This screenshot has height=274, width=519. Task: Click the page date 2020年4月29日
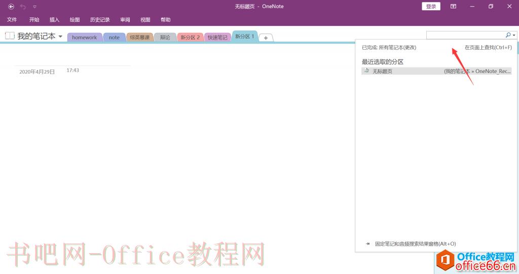pos(37,72)
